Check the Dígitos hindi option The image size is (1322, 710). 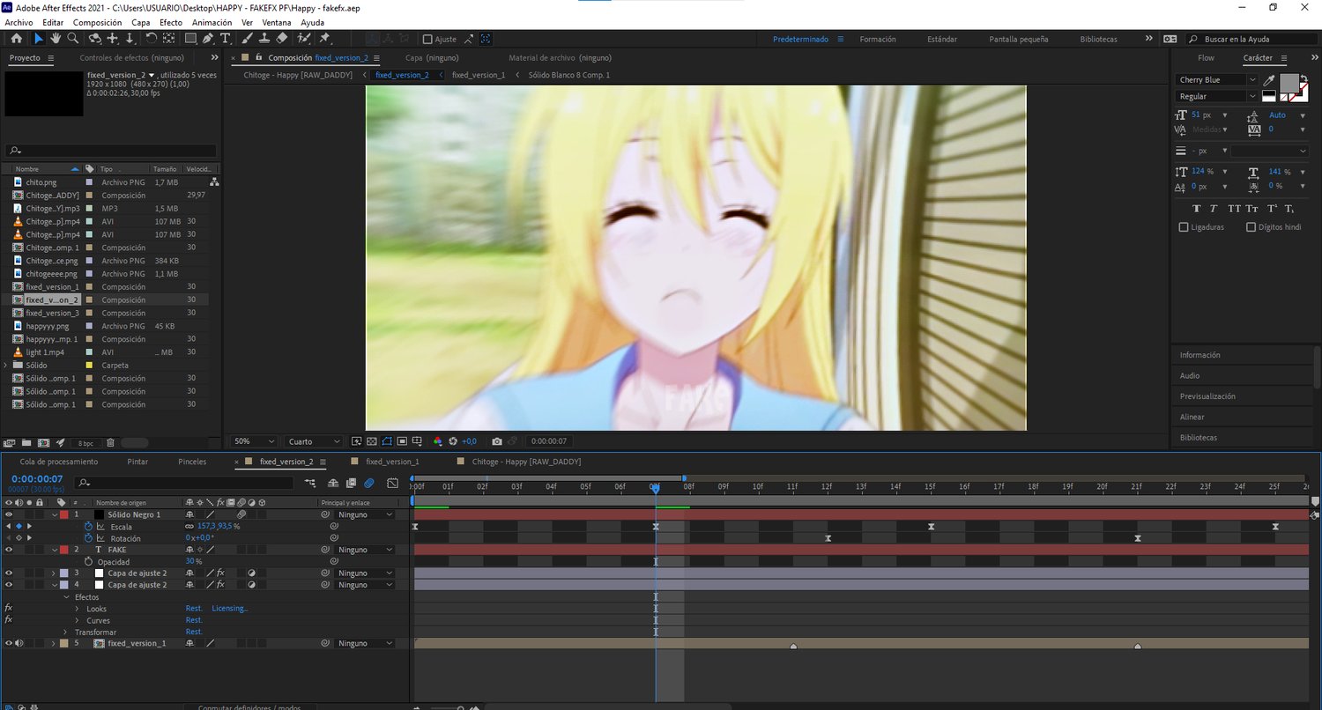pyautogui.click(x=1251, y=227)
